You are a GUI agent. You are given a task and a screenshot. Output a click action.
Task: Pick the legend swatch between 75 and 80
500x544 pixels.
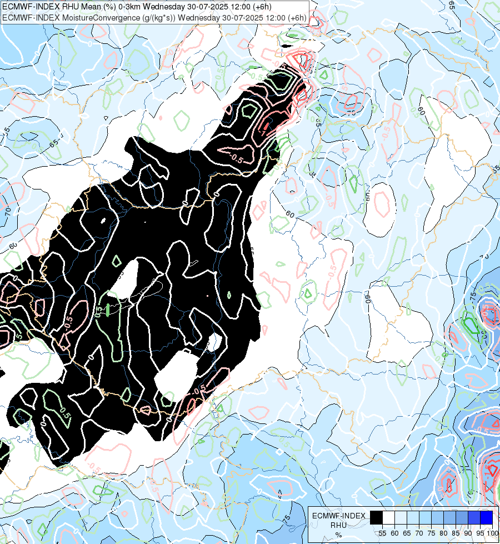point(437,517)
